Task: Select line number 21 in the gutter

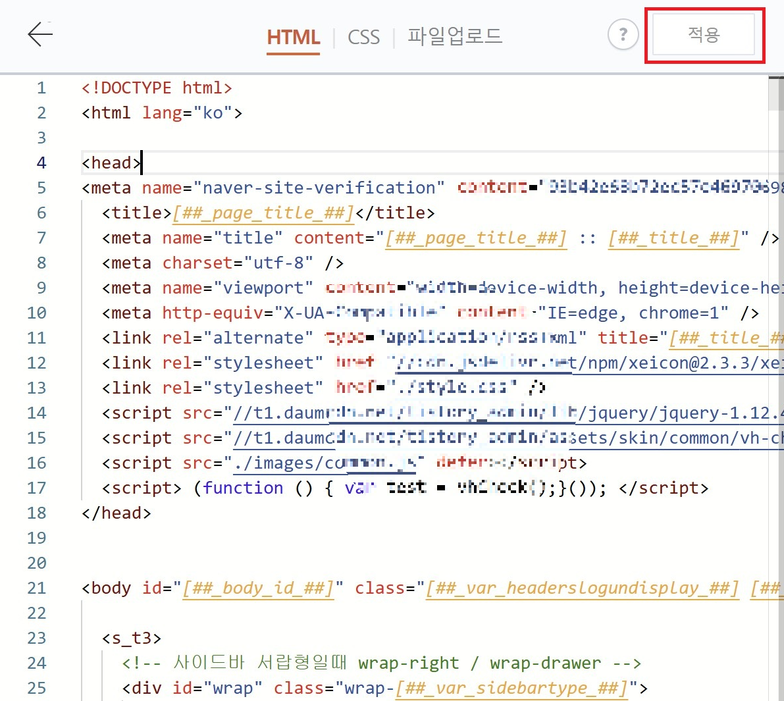Action: click(x=36, y=588)
